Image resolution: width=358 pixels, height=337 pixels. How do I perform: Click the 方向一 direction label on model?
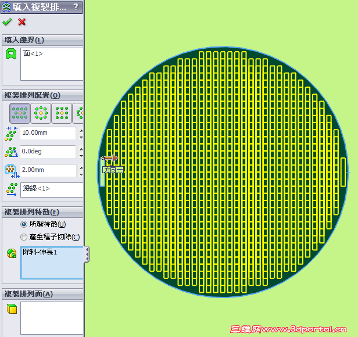(x=113, y=170)
